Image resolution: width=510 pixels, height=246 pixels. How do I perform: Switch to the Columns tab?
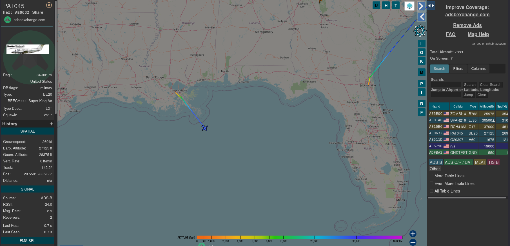pos(478,69)
